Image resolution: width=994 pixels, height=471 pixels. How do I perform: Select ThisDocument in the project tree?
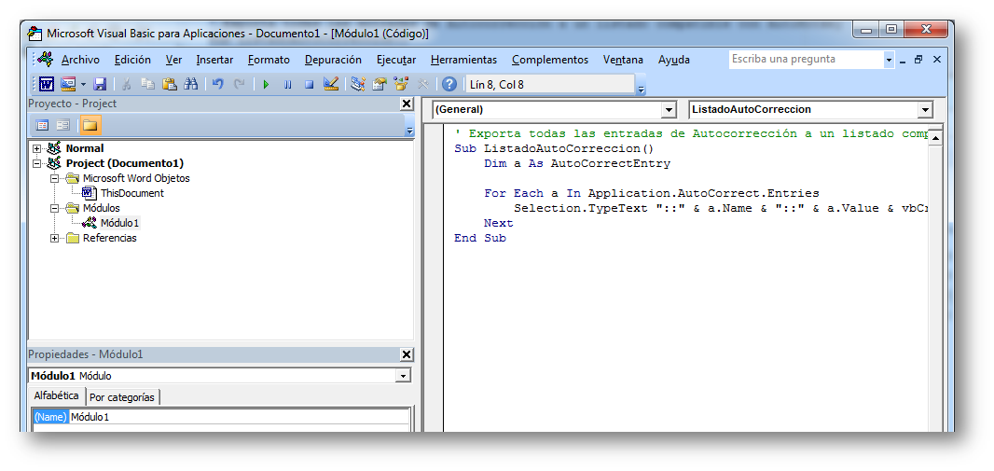131,193
